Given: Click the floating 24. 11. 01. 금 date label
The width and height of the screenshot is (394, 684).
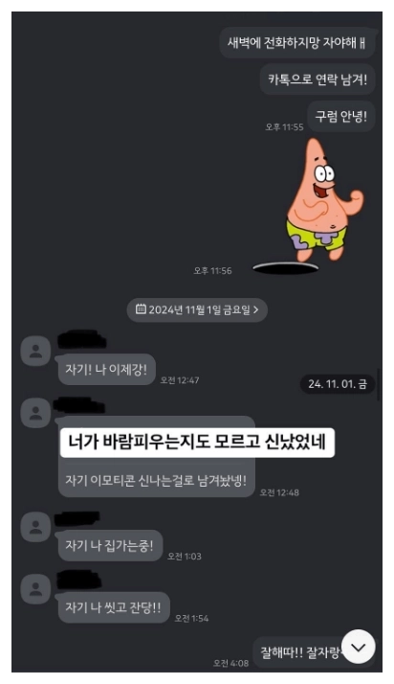Looking at the screenshot, I should [x=338, y=384].
